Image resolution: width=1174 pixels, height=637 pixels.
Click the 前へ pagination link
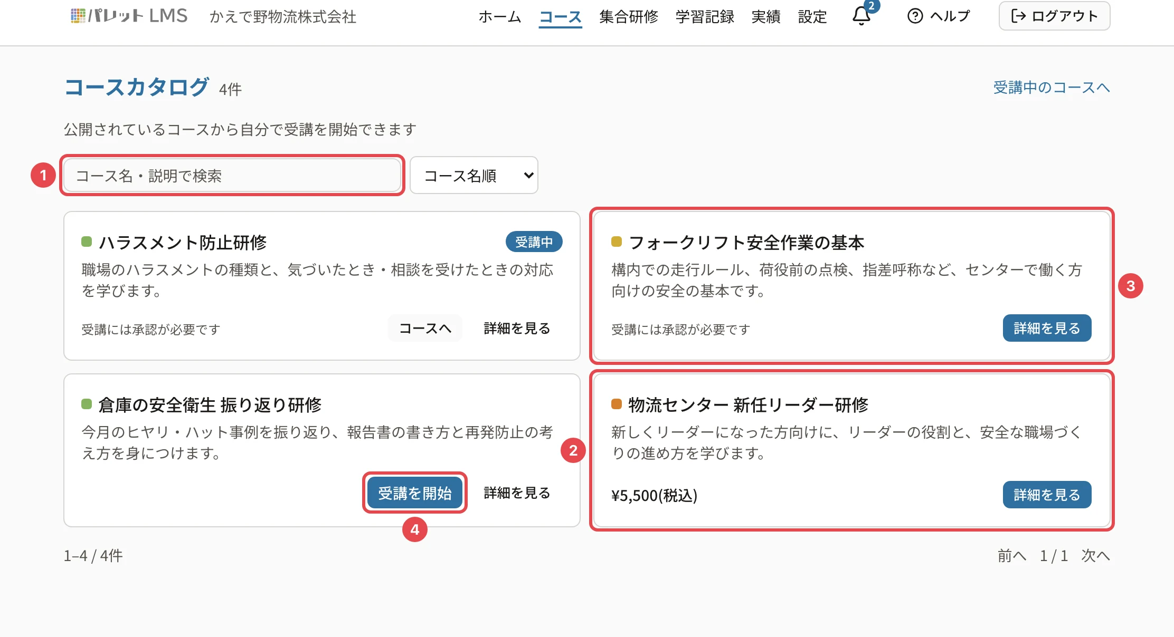[x=1012, y=556]
